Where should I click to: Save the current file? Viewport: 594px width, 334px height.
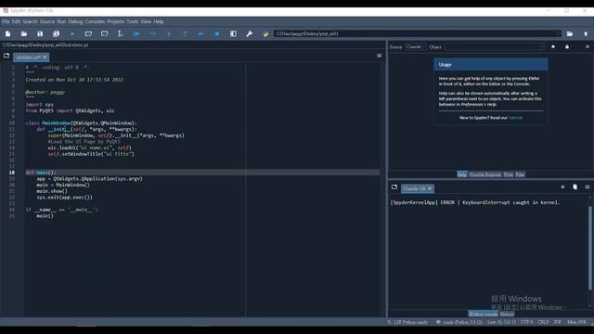40,33
